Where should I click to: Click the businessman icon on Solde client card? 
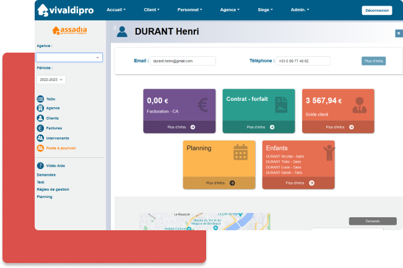click(360, 105)
